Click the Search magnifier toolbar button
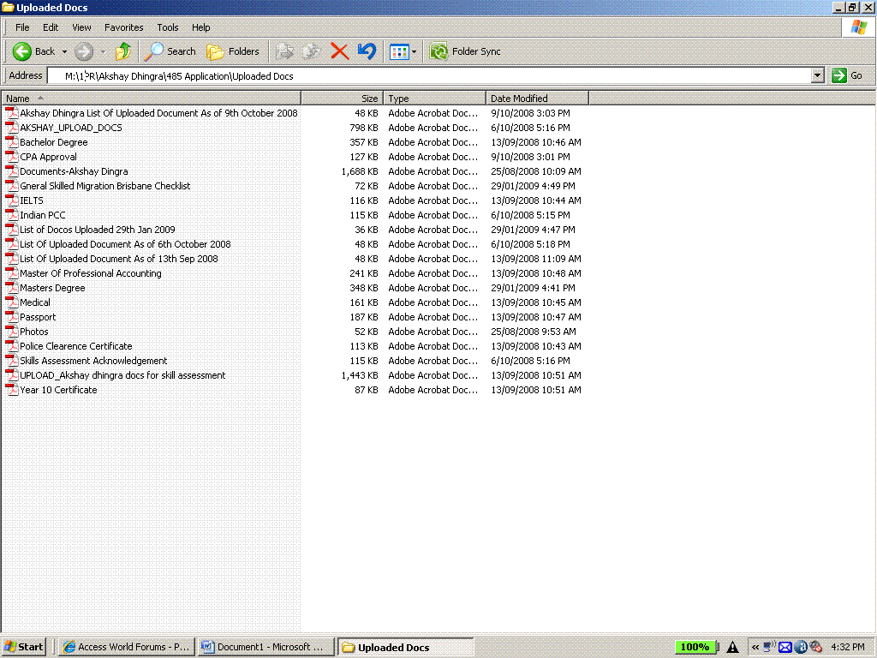Screen dimensions: 877x658 pyautogui.click(x=170, y=51)
